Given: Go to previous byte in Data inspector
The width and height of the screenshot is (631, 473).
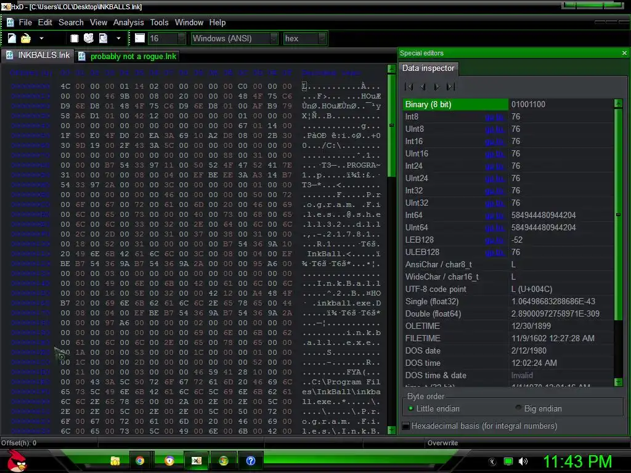Looking at the screenshot, I should pyautogui.click(x=423, y=86).
